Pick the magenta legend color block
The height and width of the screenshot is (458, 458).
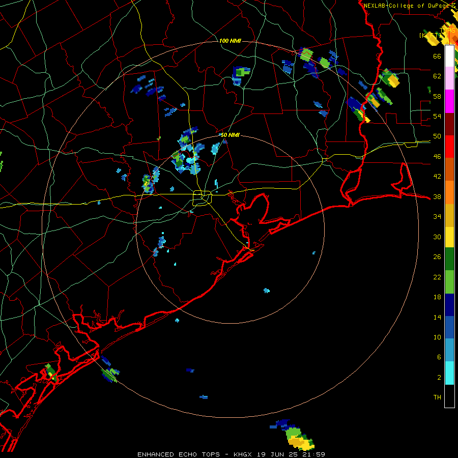pyautogui.click(x=449, y=101)
